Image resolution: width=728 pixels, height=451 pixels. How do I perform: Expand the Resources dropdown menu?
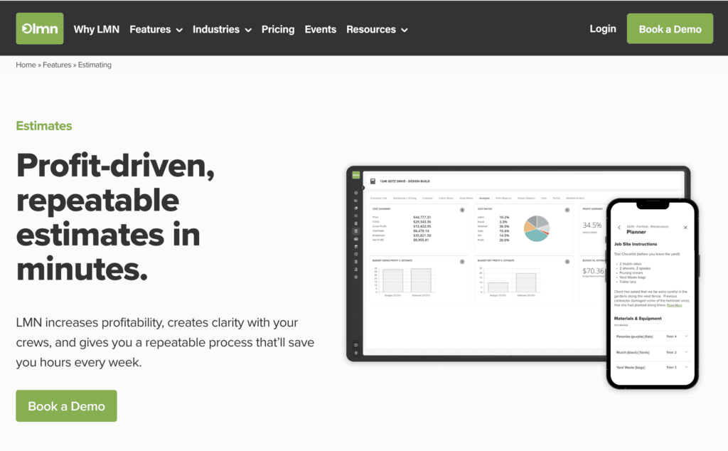[x=377, y=29]
